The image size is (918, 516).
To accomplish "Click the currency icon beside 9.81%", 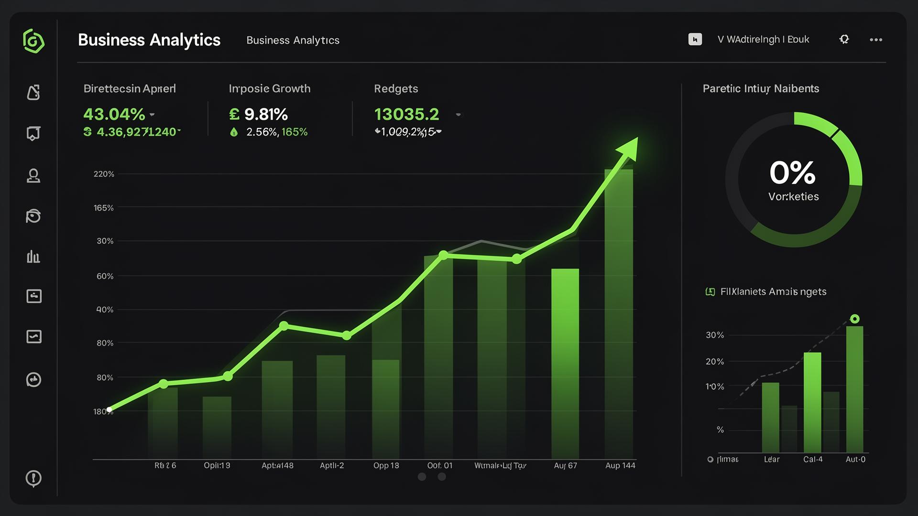I will click(234, 114).
